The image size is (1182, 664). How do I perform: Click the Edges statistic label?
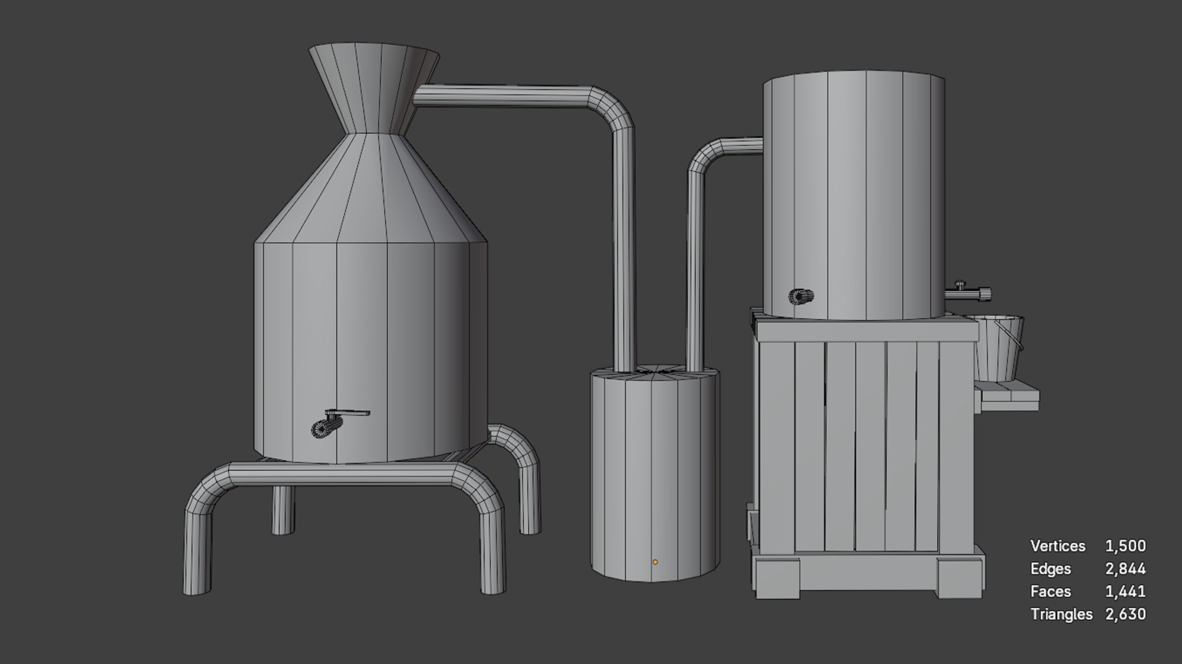point(1050,569)
